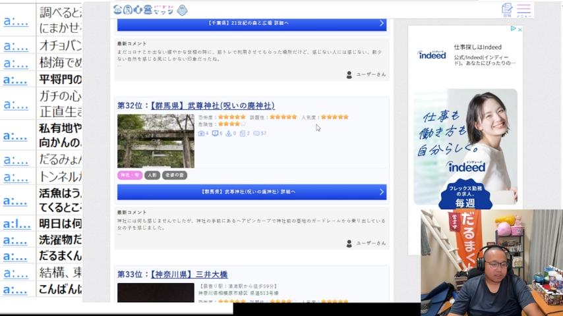Click chat sender link beside 結構、東

[x=16, y=273]
